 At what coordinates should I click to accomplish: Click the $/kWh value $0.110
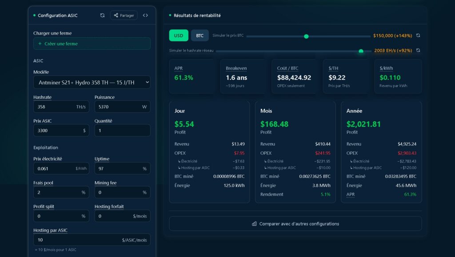click(390, 78)
